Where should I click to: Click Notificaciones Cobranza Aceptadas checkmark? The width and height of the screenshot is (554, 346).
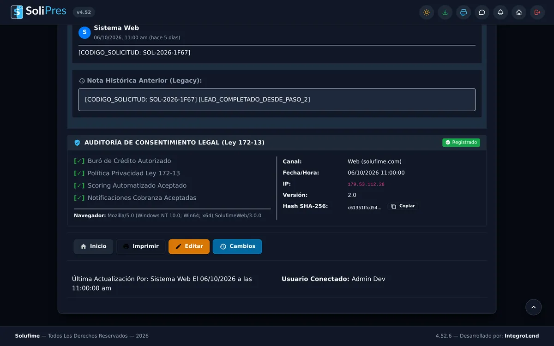(79, 198)
